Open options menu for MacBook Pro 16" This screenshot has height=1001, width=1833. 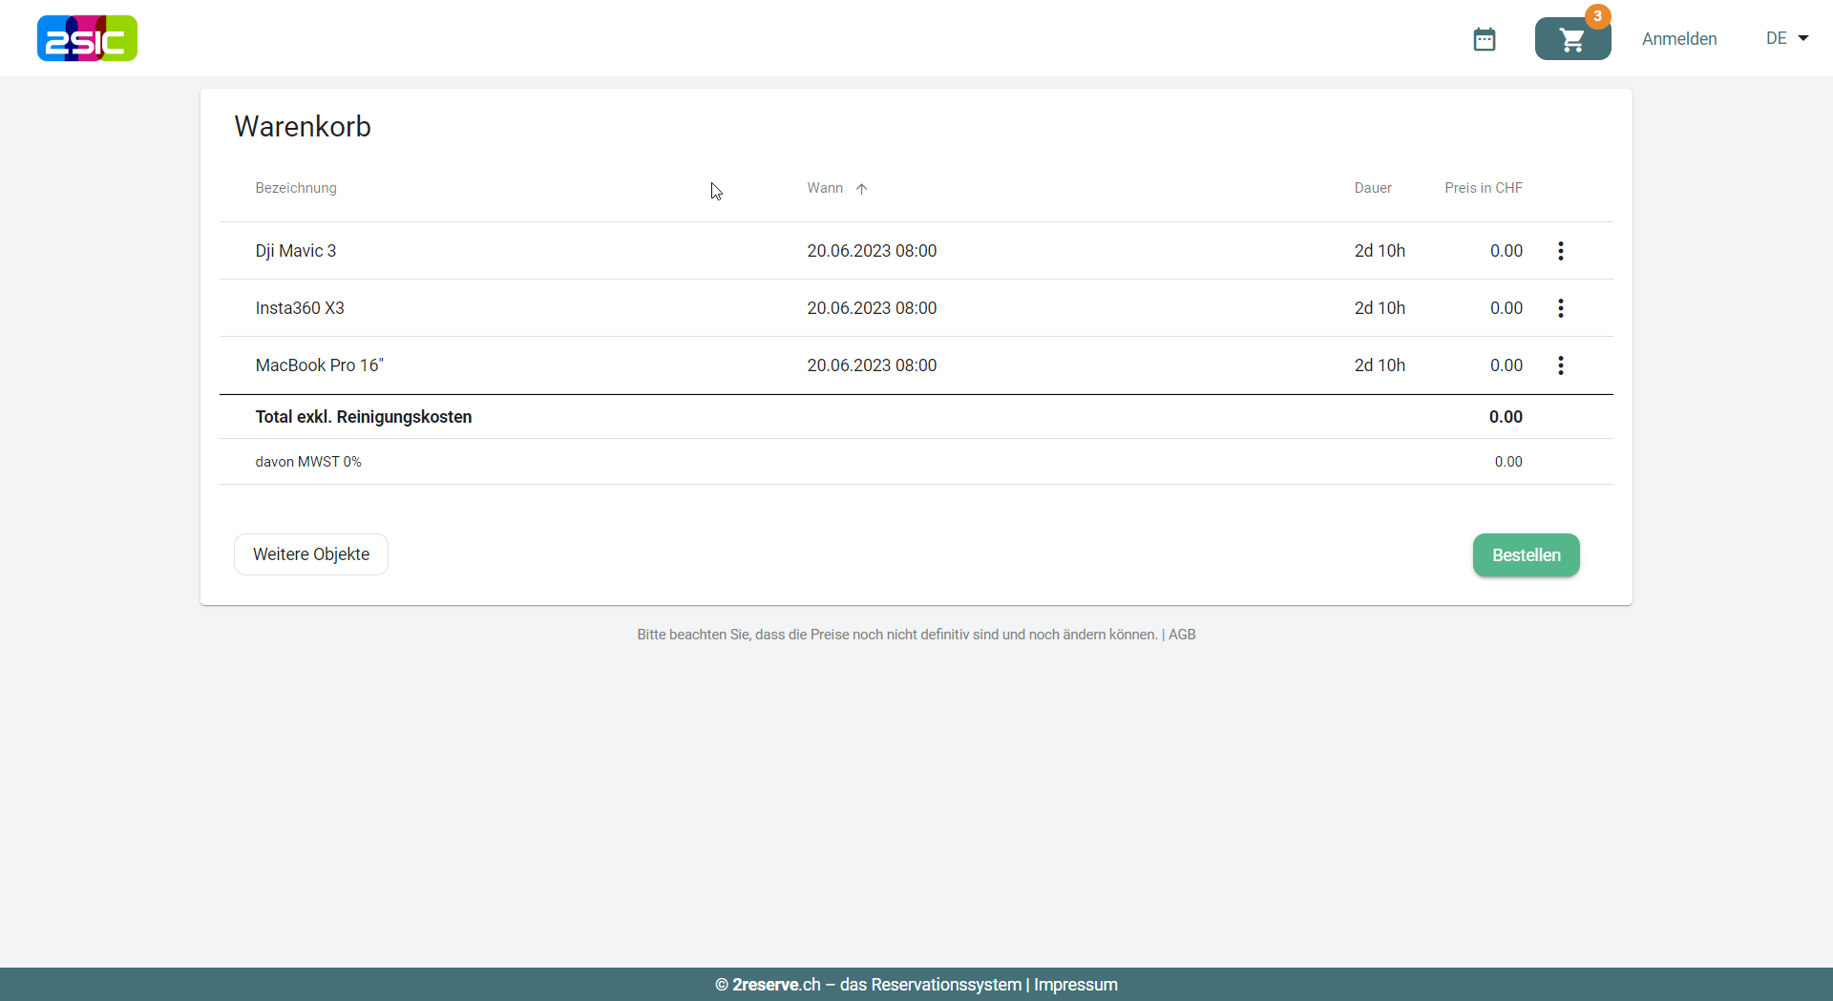point(1561,365)
